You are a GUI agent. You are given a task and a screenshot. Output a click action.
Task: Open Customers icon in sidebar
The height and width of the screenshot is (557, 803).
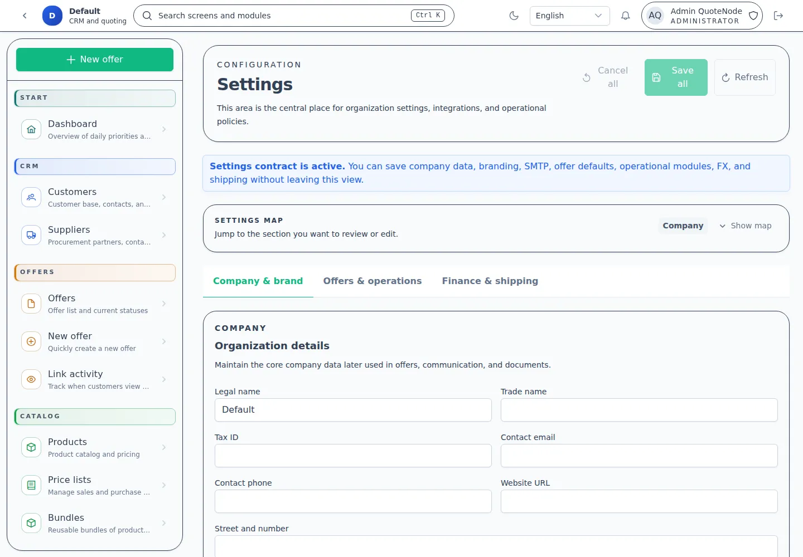(x=31, y=197)
